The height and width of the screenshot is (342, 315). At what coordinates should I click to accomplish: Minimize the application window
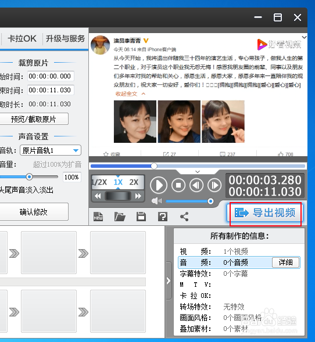(258, 17)
